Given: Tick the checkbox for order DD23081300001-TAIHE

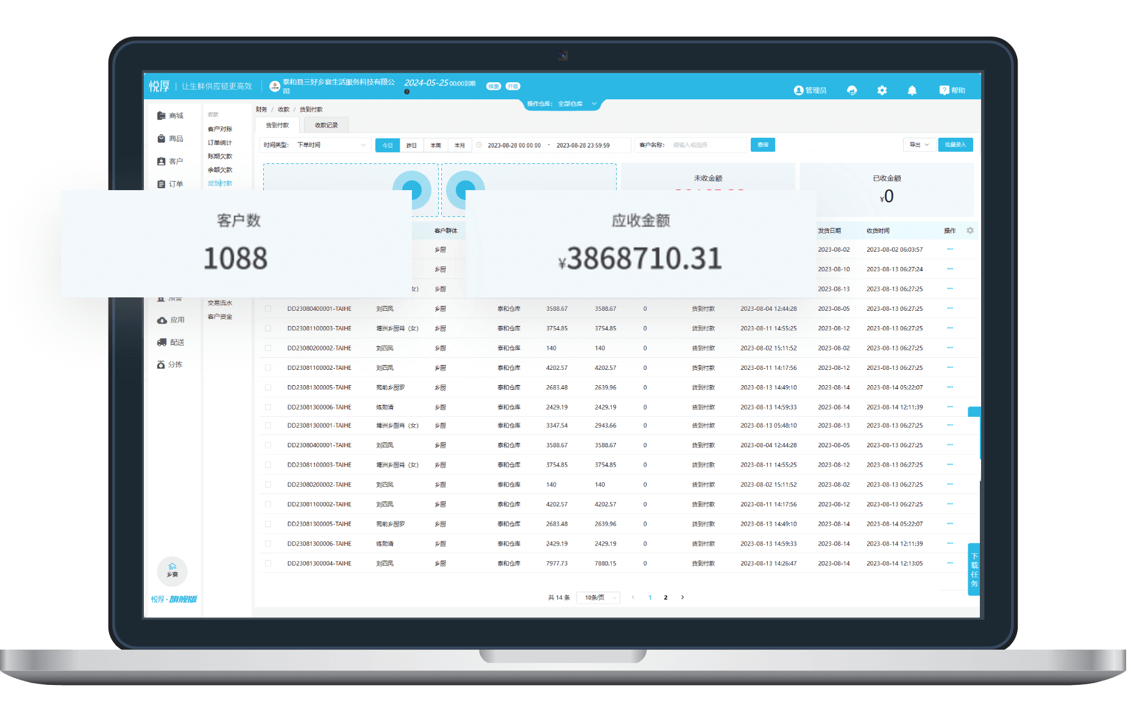Looking at the screenshot, I should click(x=268, y=425).
